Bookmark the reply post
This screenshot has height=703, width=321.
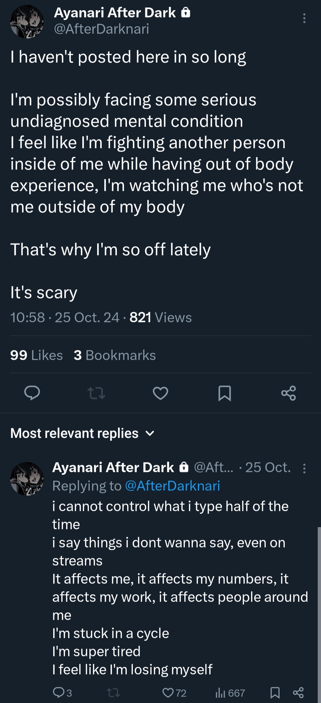click(x=275, y=693)
